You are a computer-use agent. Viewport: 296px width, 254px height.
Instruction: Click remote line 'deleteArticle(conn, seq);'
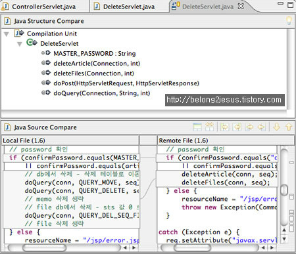tap(230, 174)
